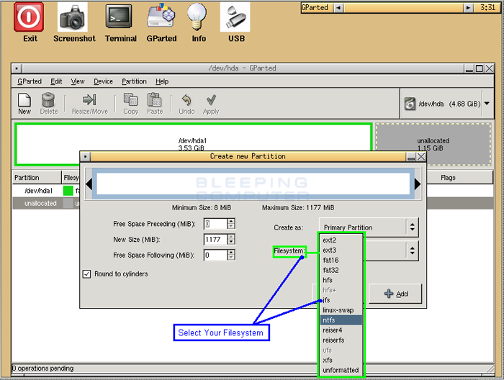
Task: Click the /dev/hda disk device icon
Action: coord(410,104)
